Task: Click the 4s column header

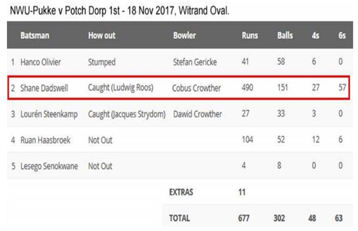Action: coord(315,36)
